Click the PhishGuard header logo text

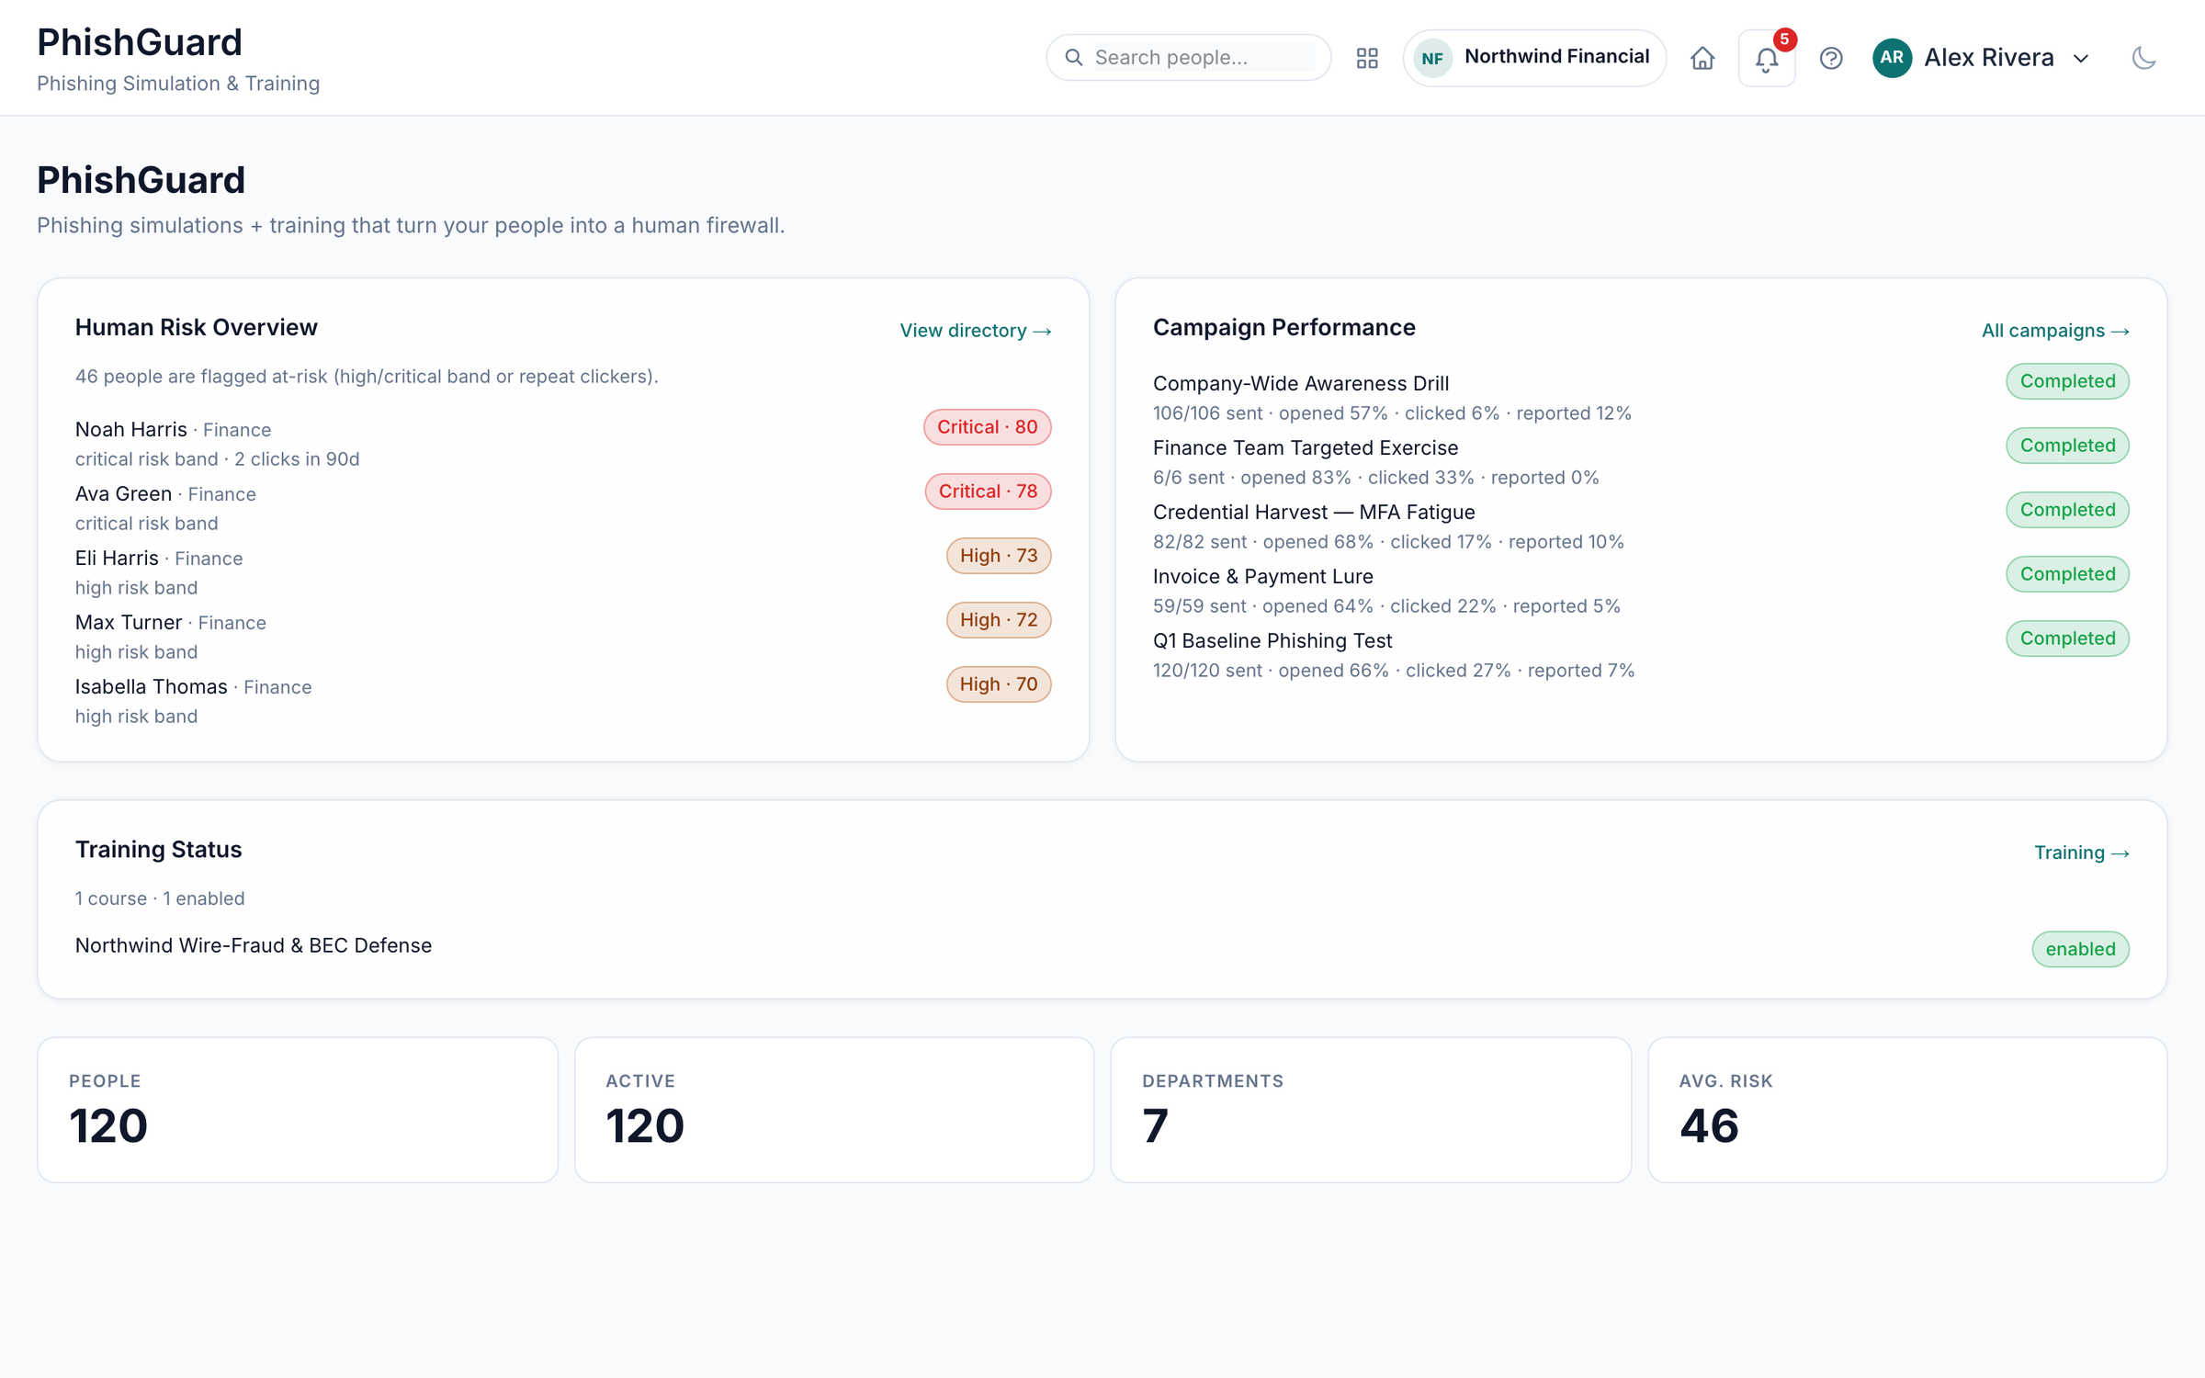pos(140,42)
